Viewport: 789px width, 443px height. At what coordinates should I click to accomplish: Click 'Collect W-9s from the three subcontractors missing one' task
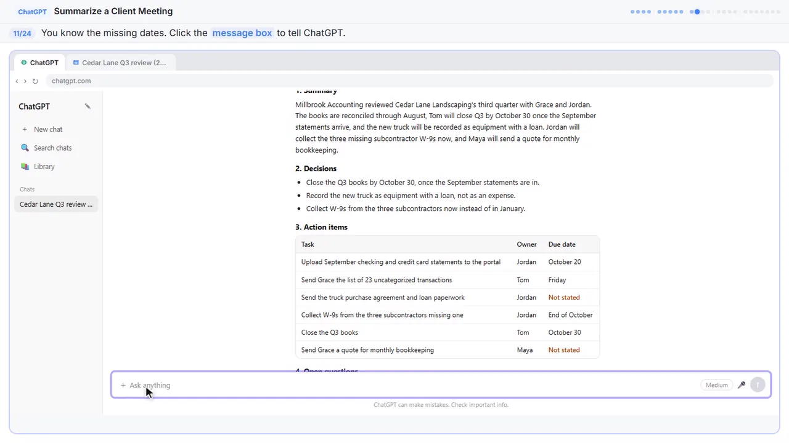point(382,315)
